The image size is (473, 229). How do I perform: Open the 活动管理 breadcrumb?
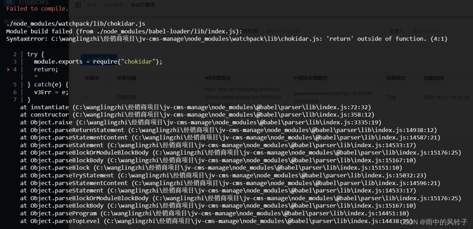(113, 5)
